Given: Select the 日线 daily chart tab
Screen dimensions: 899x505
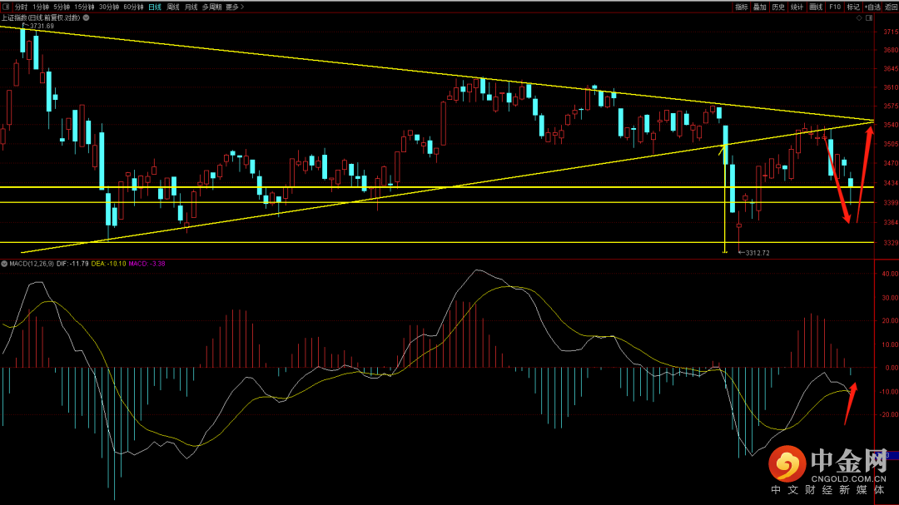Looking at the screenshot, I should coord(155,7).
